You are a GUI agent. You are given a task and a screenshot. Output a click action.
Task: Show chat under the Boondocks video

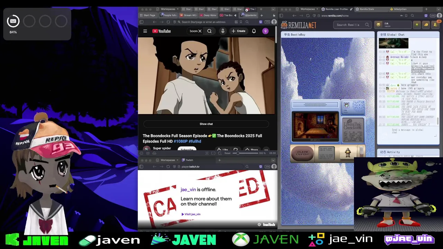tap(206, 124)
